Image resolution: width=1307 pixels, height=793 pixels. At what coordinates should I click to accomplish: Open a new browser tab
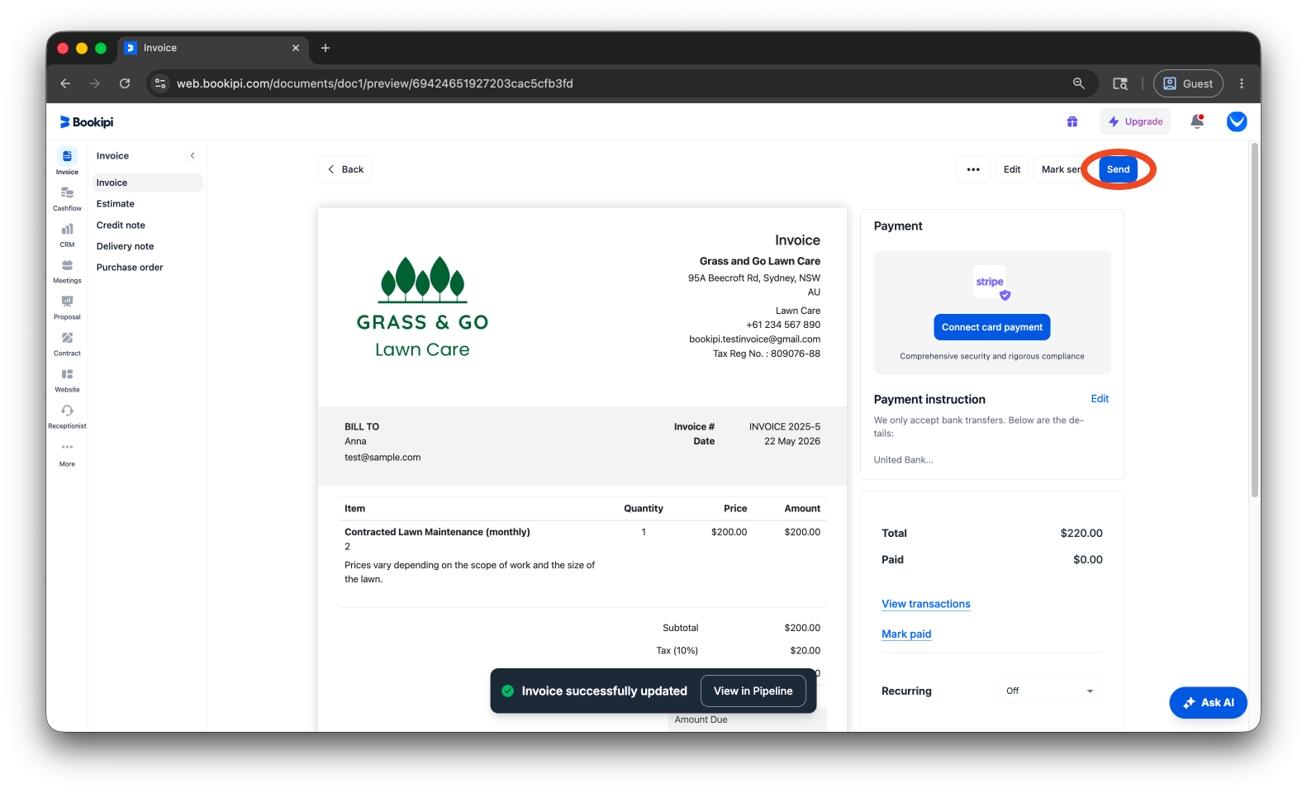click(326, 48)
